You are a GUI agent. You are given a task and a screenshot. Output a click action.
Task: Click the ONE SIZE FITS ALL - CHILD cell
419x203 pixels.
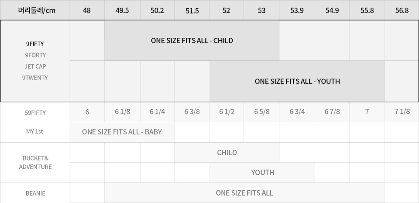pyautogui.click(x=192, y=40)
